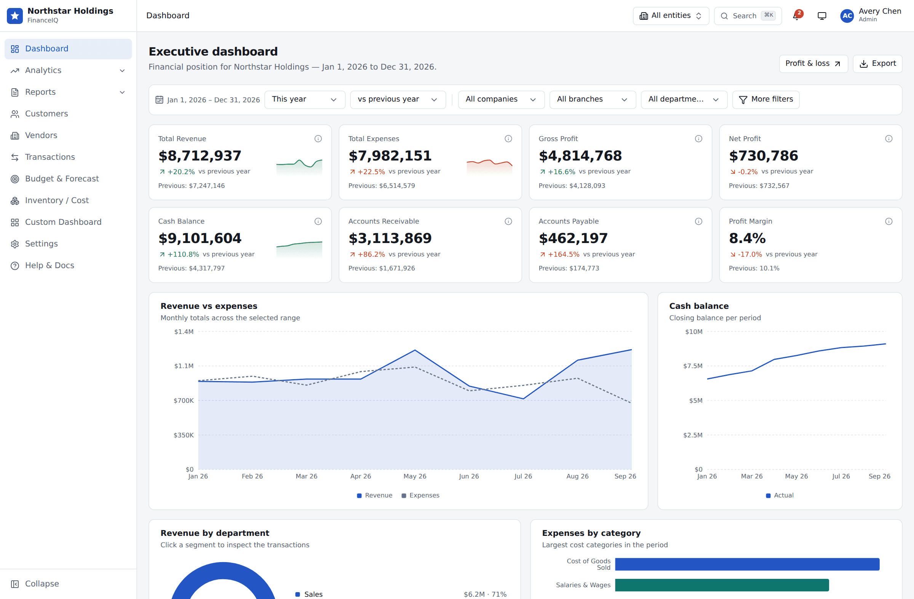
Task: Click the Salaries & Wages green bar
Action: tap(722, 585)
